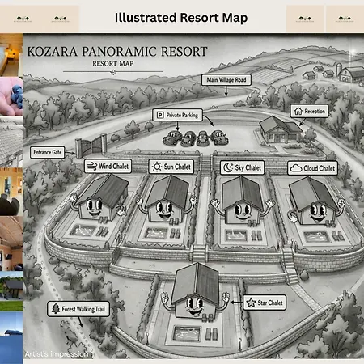Click the Illustrated Resort Map heading

(181, 18)
